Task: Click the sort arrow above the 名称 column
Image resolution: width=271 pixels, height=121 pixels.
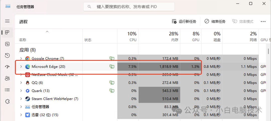Action: [x=47, y=32]
